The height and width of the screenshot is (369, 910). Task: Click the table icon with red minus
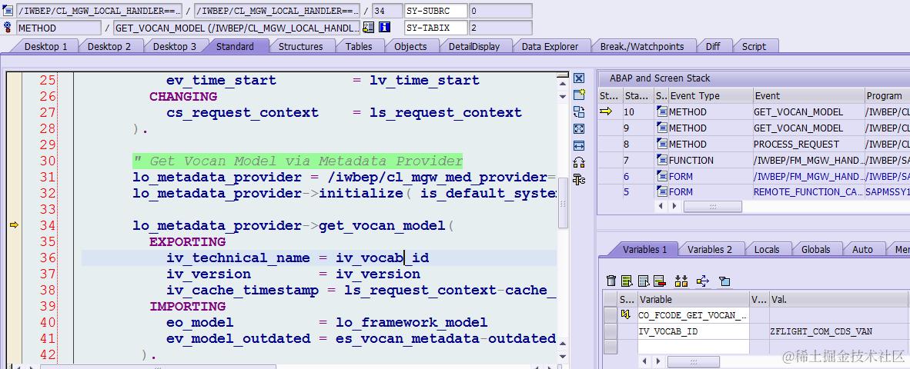point(659,281)
